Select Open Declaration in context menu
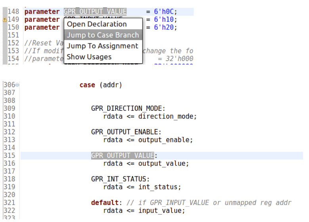 point(97,24)
